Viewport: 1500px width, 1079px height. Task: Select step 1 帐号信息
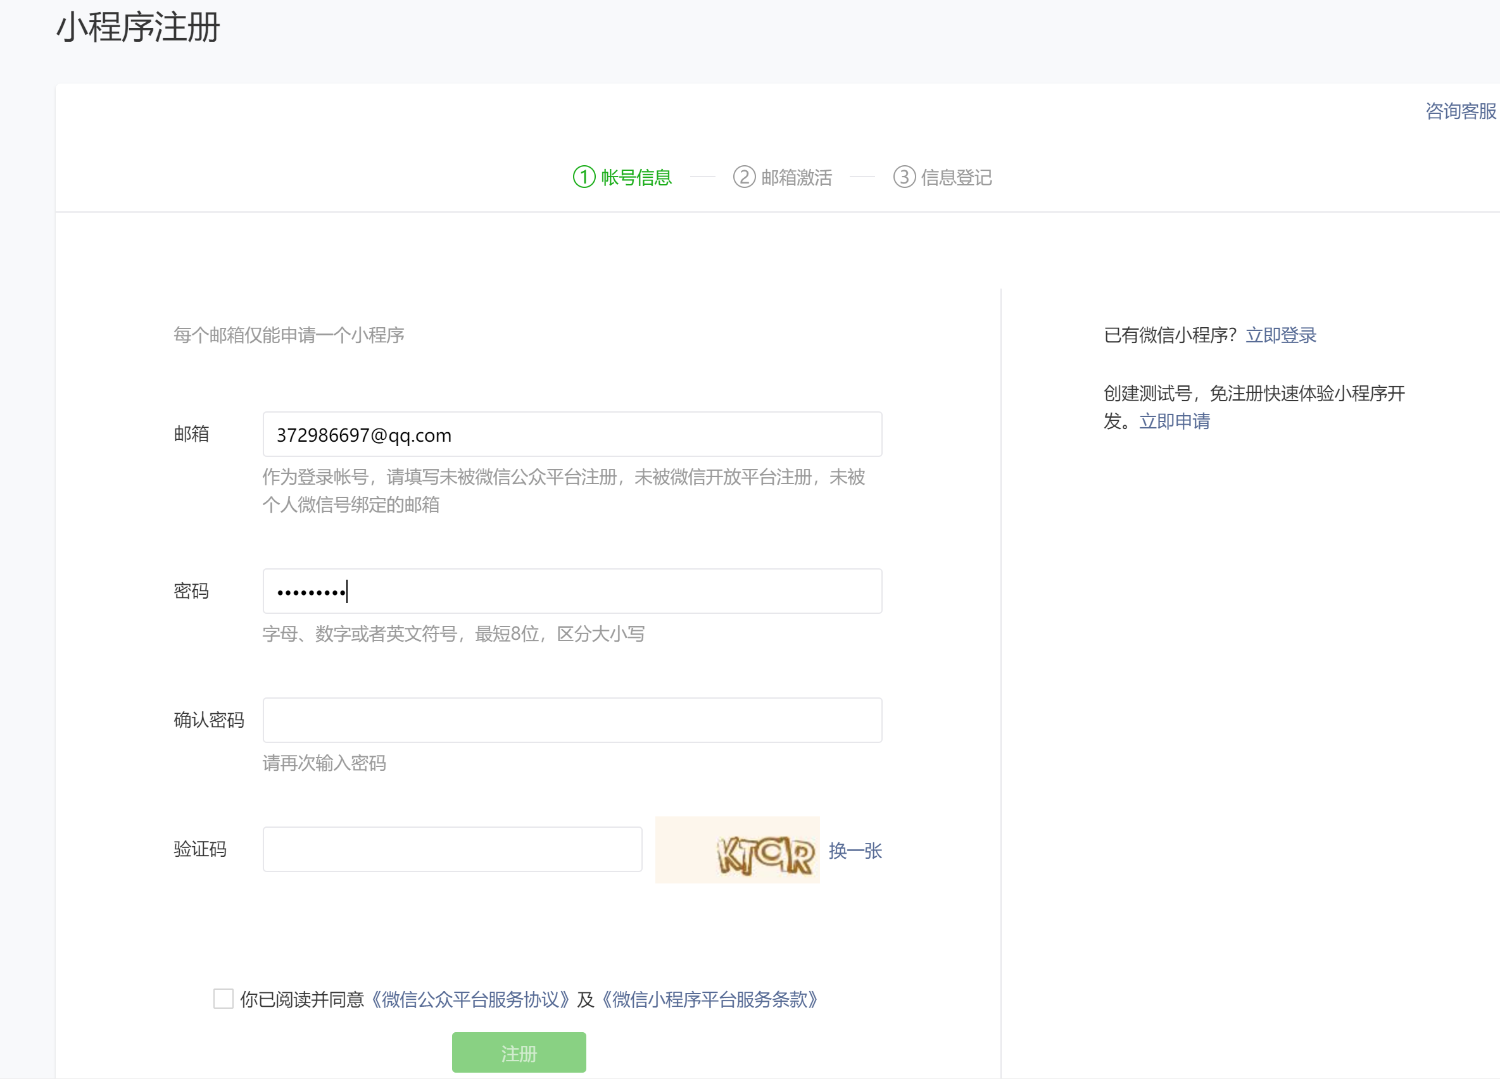coord(622,177)
